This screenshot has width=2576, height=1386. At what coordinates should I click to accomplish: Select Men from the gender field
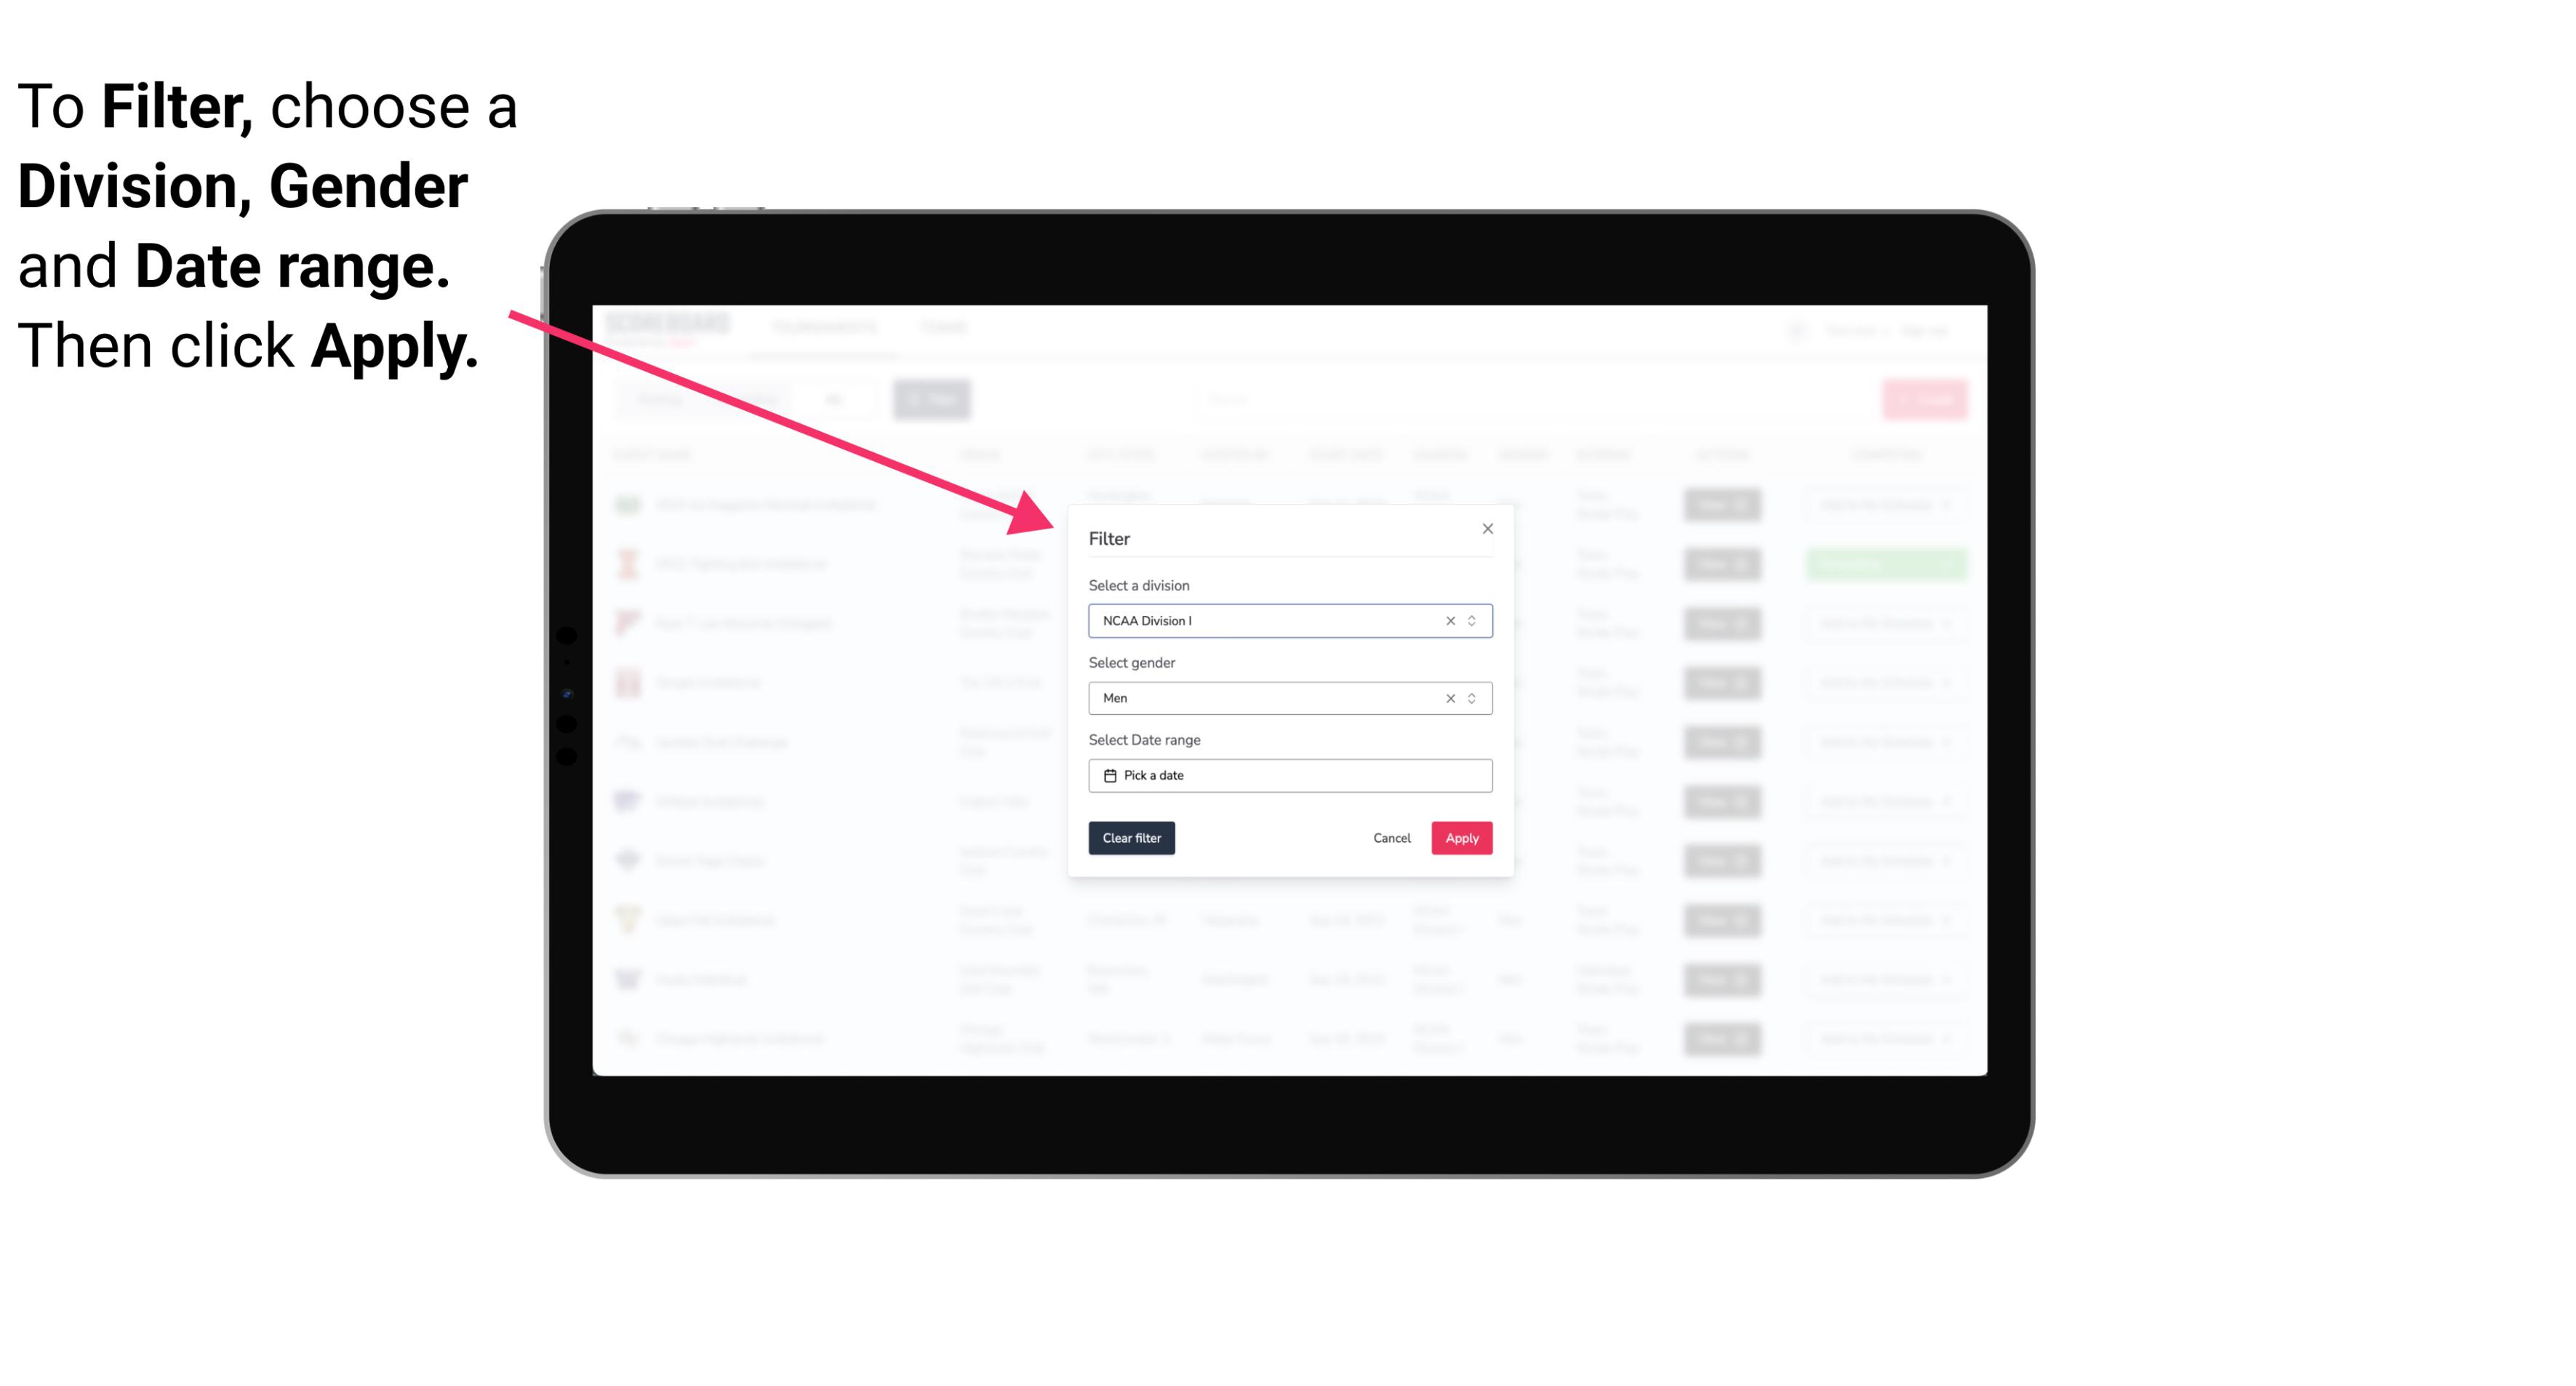tap(1289, 698)
